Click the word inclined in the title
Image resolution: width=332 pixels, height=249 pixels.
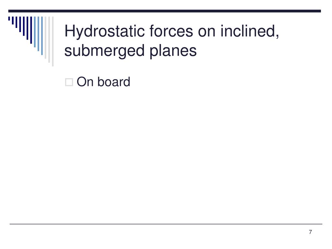click(248, 31)
